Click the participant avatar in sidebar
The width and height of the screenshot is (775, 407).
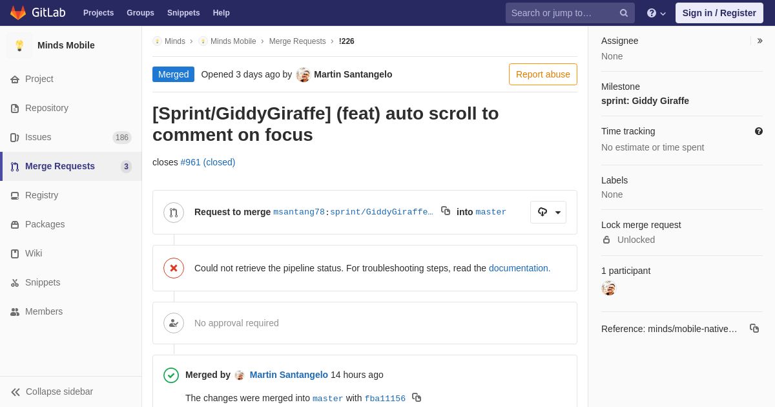609,288
